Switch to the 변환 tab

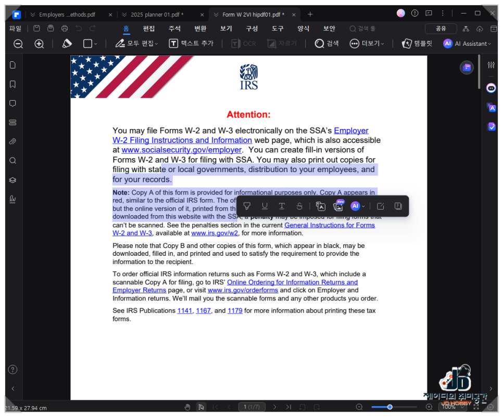point(200,29)
